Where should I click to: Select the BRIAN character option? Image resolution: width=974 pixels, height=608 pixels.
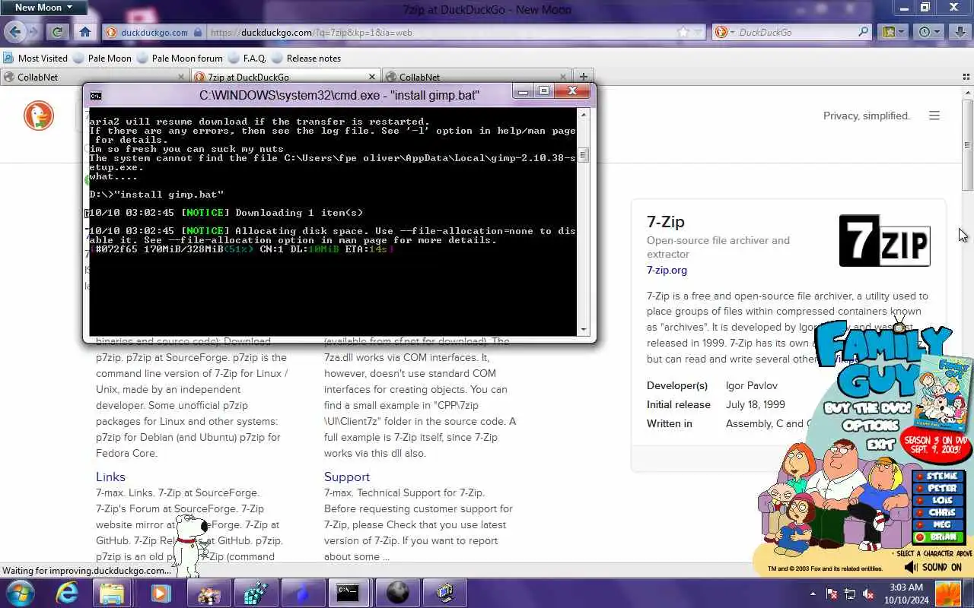[939, 537]
